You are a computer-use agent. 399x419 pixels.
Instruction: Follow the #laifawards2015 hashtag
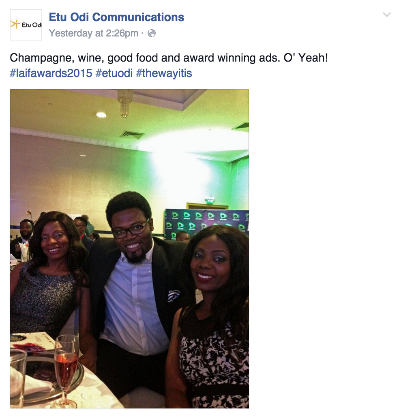51,73
